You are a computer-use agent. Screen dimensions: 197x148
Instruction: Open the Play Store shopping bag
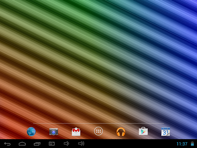143,131
